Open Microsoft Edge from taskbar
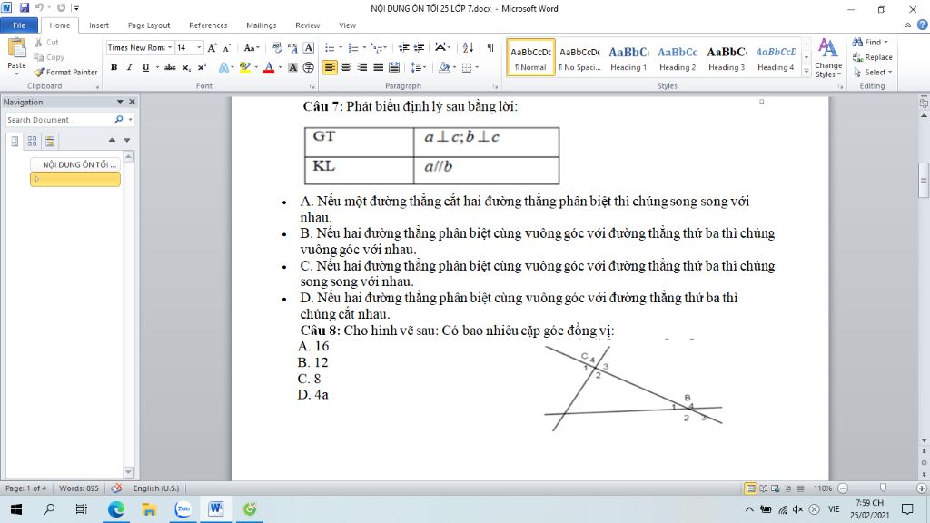The height and width of the screenshot is (523, 930). click(116, 508)
